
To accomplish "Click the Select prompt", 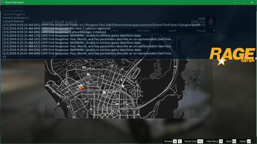I will 243,141.
